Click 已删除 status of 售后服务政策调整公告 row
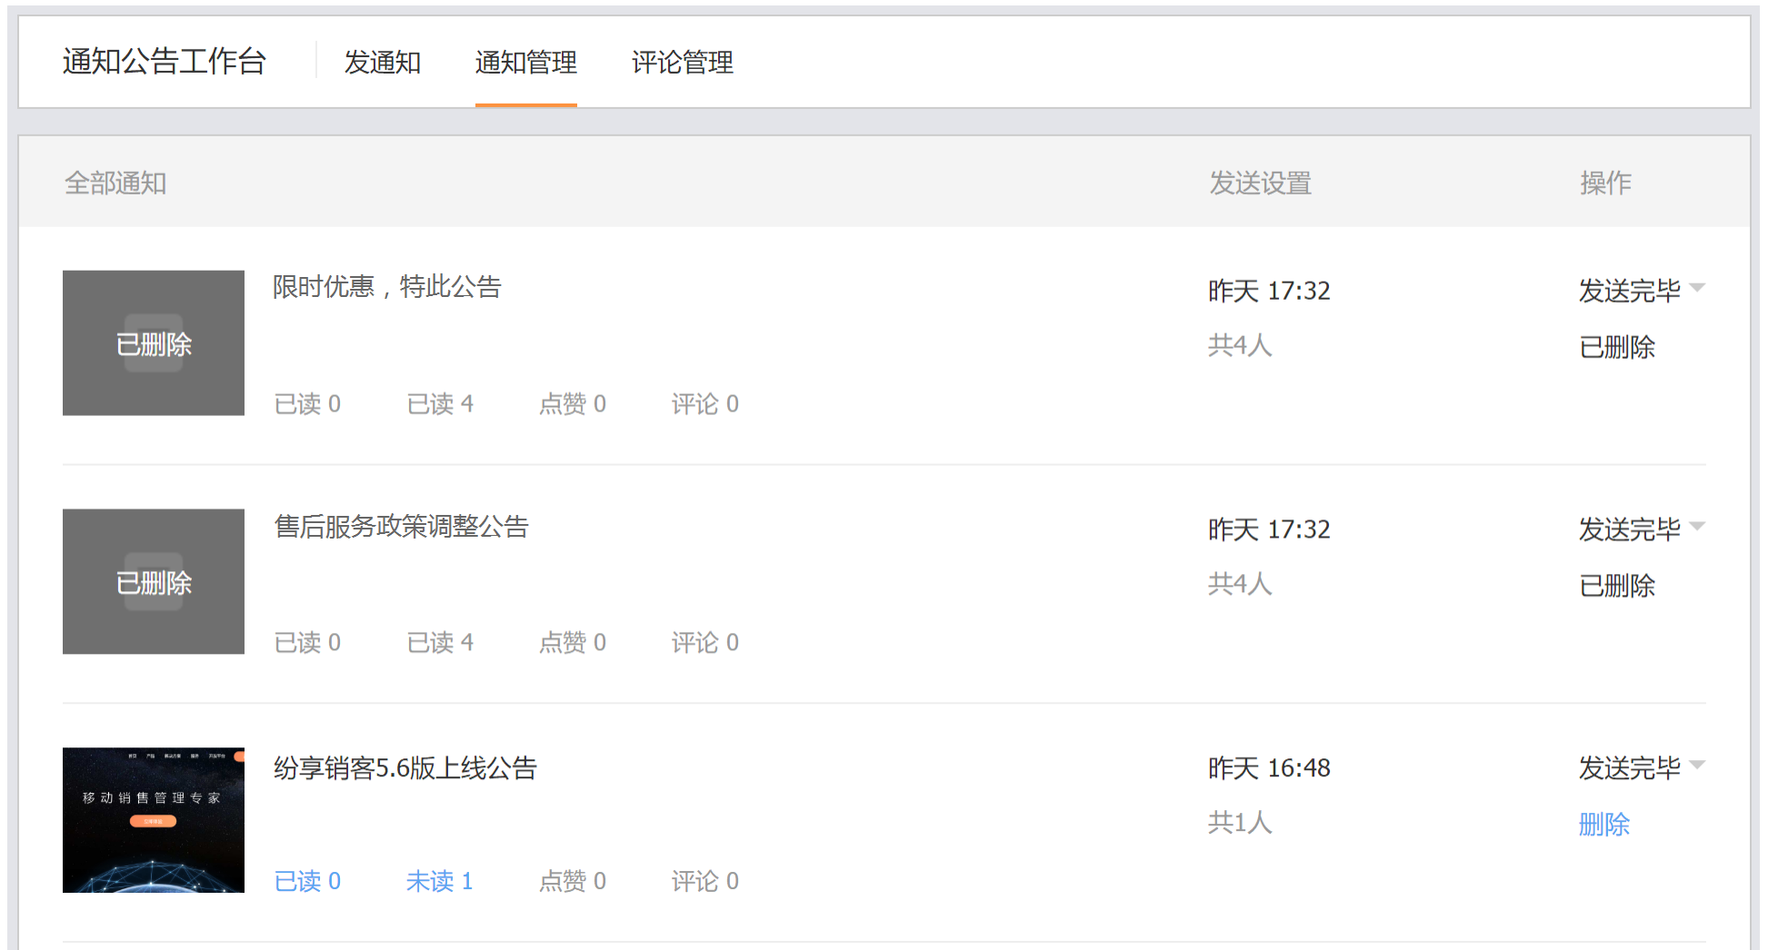1768x950 pixels. (1617, 586)
